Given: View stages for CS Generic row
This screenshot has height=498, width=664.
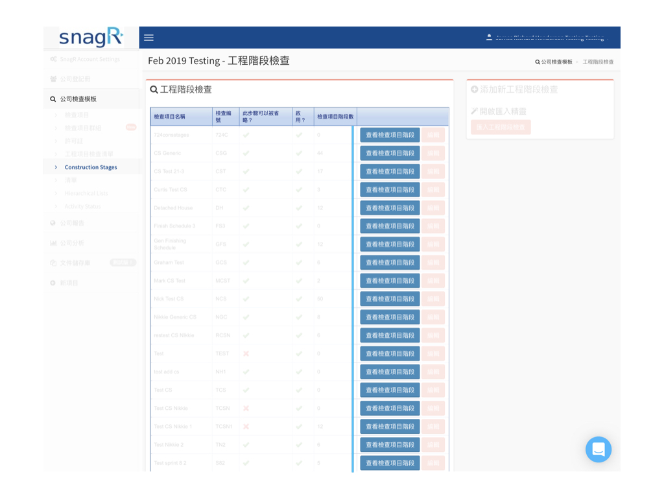Looking at the screenshot, I should coord(390,153).
